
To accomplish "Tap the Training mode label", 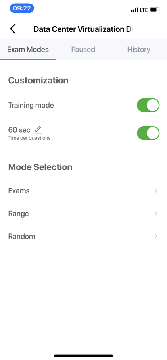I will click(31, 106).
